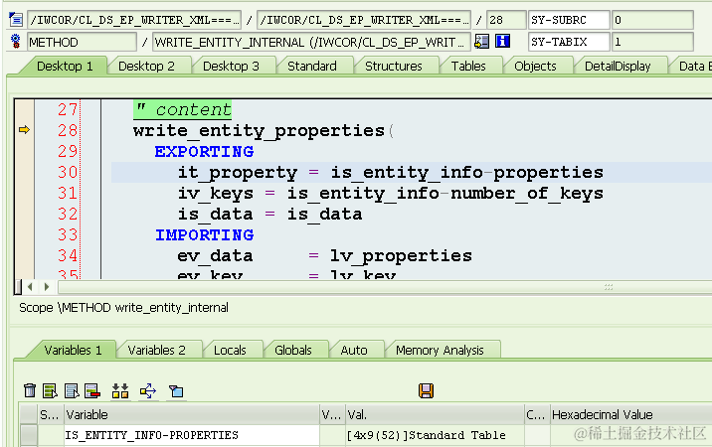Click the select-all corner cell of the variables table
The image size is (712, 447).
[28, 414]
